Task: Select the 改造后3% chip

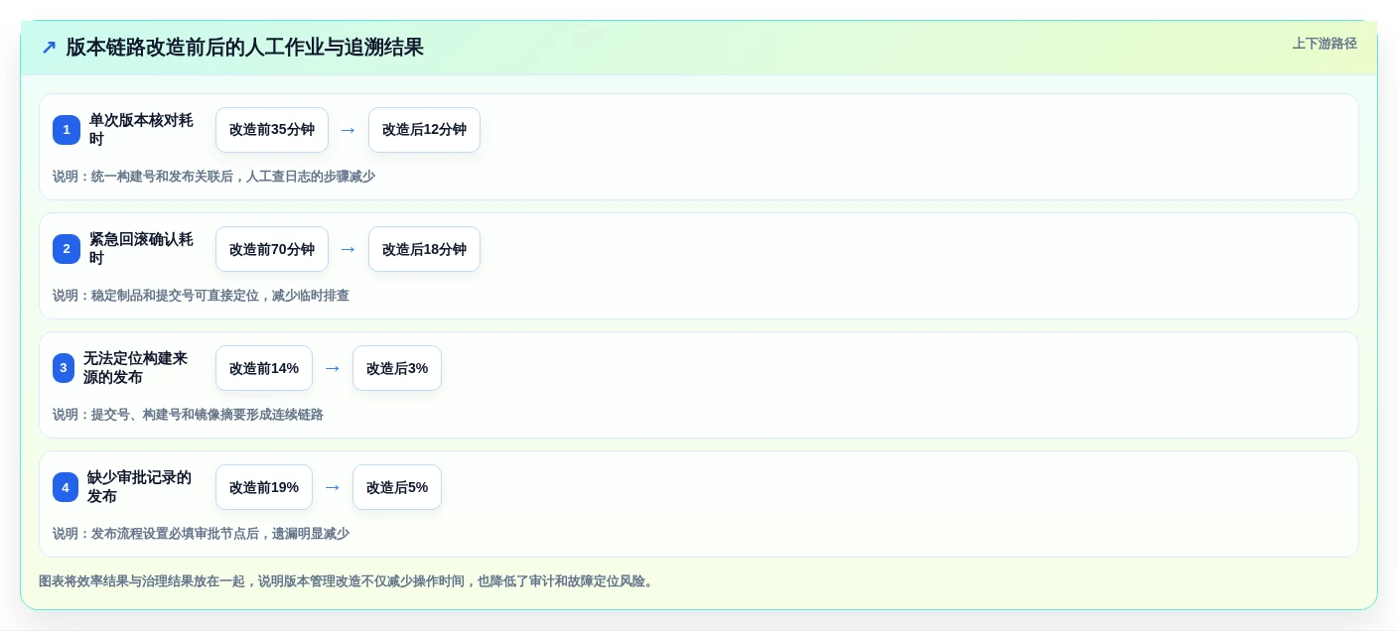Action: (397, 368)
